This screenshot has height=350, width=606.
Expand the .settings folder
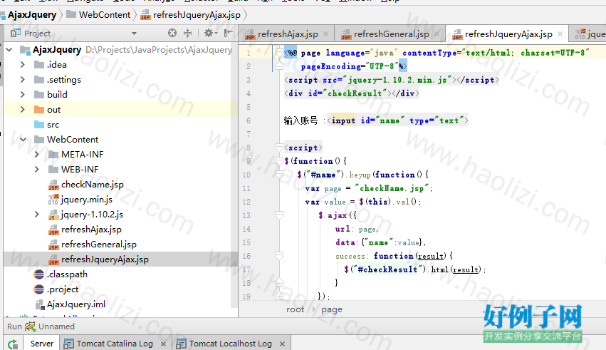tap(22, 80)
